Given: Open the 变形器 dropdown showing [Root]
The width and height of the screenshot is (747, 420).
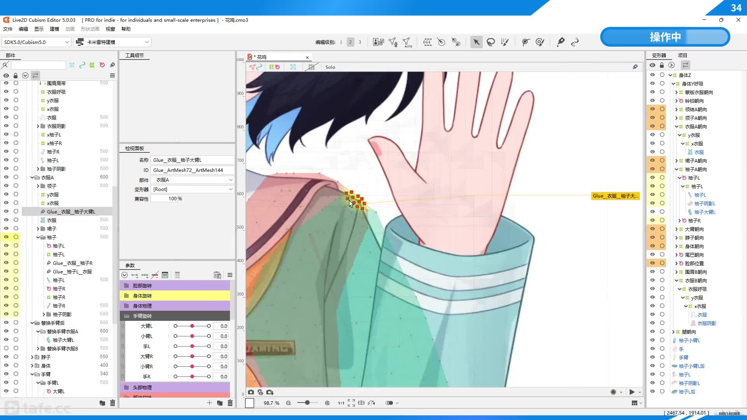Looking at the screenshot, I should (x=193, y=189).
